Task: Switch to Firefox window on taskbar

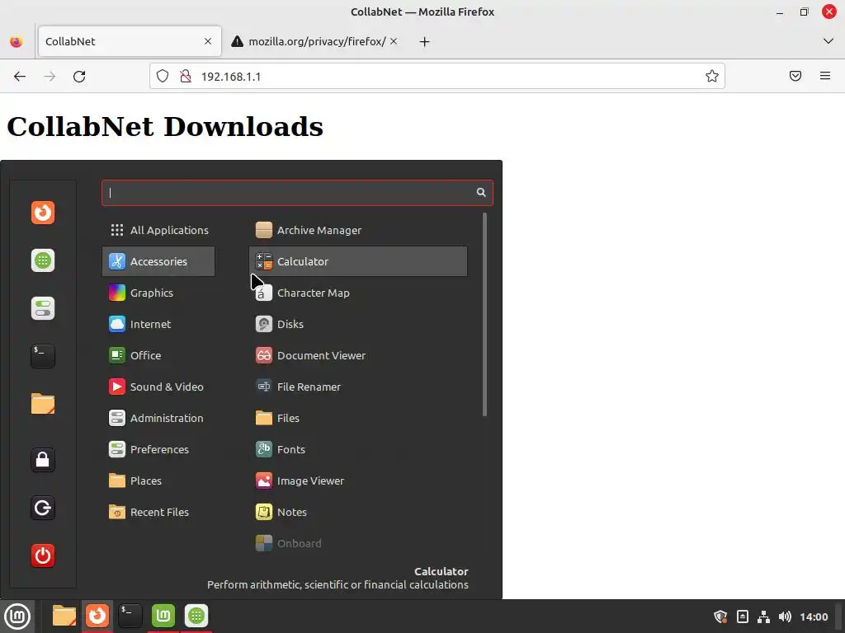Action: pos(97,616)
